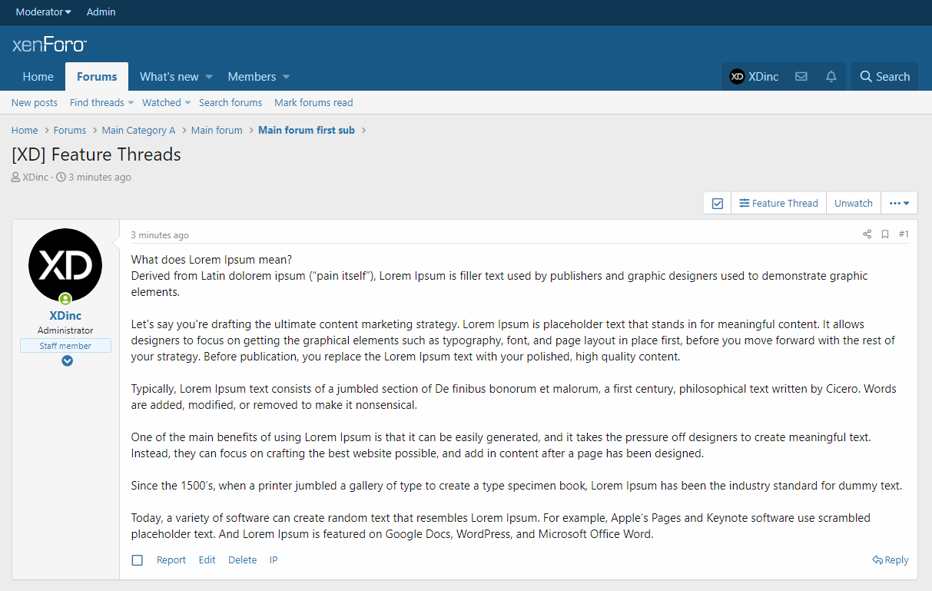Expand the What's new dropdown arrow
The image size is (932, 591).
click(209, 77)
